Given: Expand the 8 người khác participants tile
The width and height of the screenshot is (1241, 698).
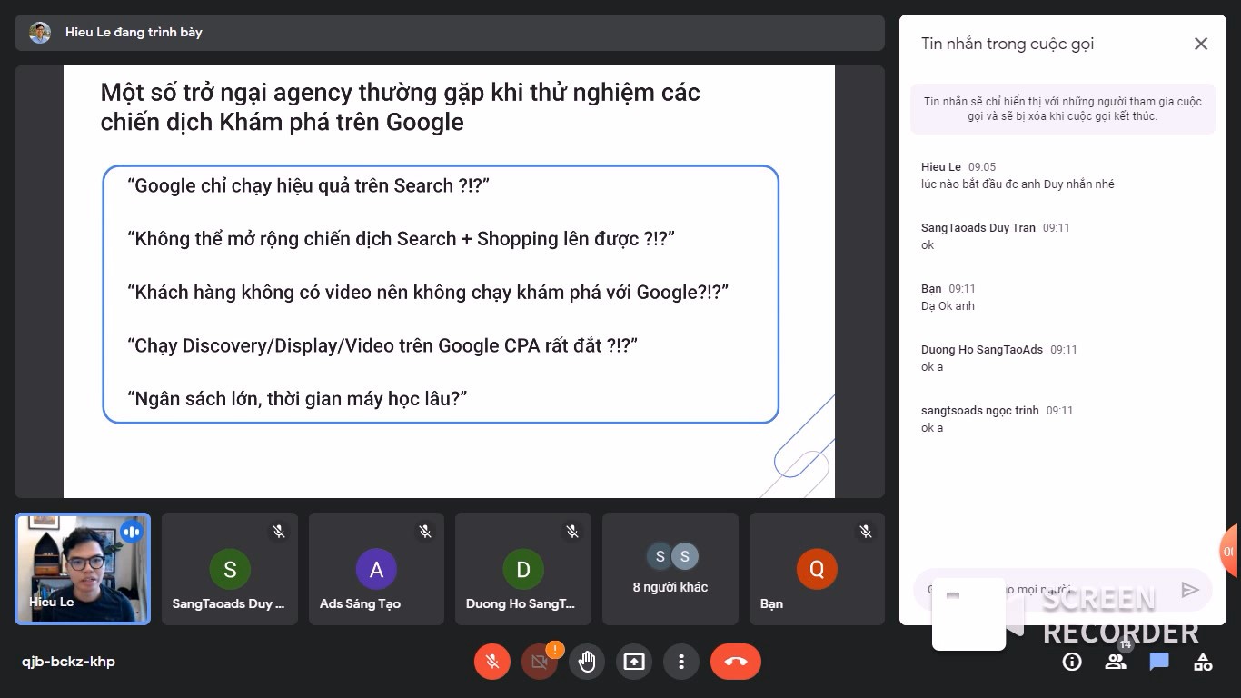Looking at the screenshot, I should (670, 569).
